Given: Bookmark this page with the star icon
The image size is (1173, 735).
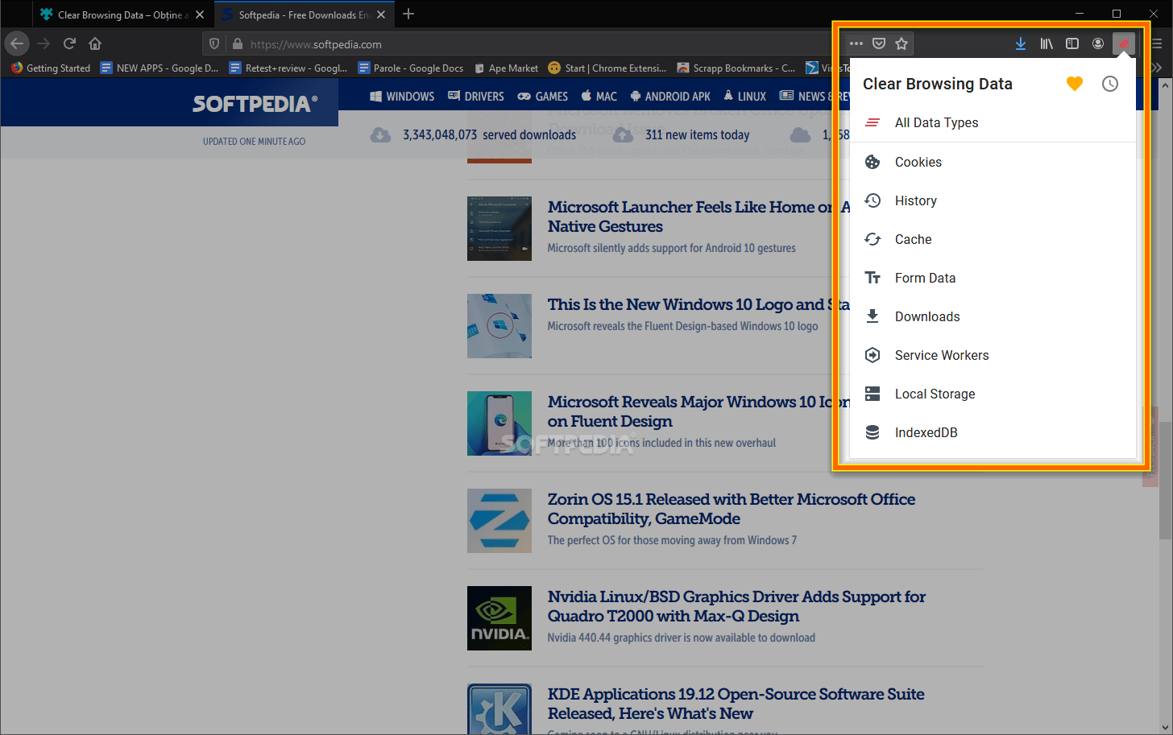Looking at the screenshot, I should coord(902,43).
